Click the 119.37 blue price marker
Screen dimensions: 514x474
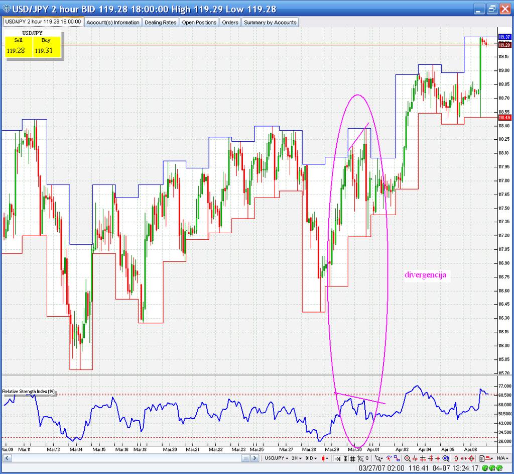tap(504, 37)
